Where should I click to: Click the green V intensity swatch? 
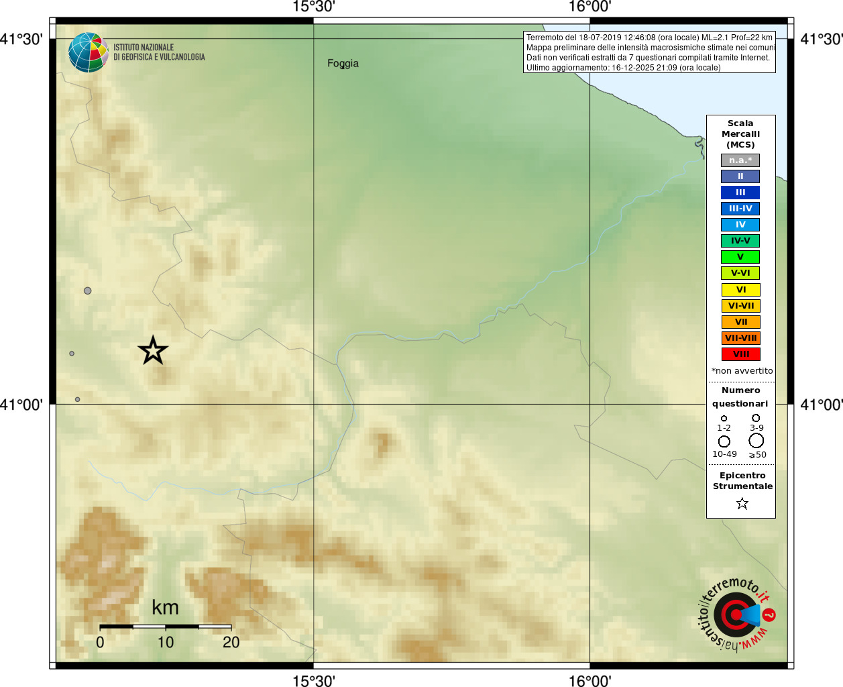pyautogui.click(x=740, y=257)
